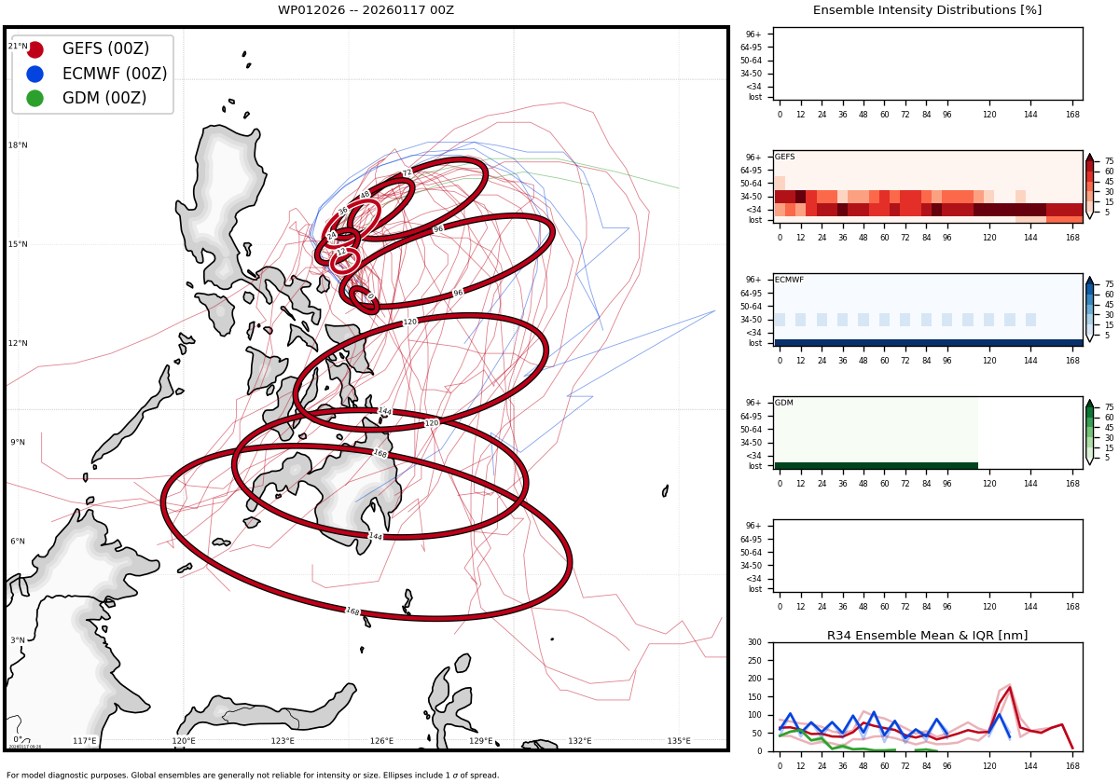
Task: Select the ECMWF (00Z) legend label
Action: tap(115, 74)
